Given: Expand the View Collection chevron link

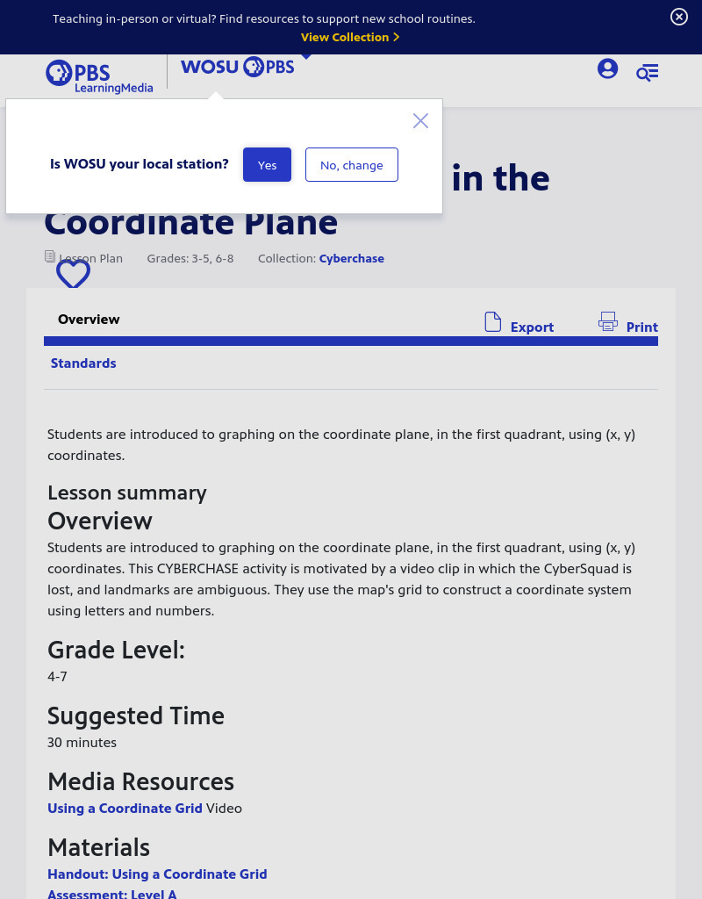Looking at the screenshot, I should [396, 37].
